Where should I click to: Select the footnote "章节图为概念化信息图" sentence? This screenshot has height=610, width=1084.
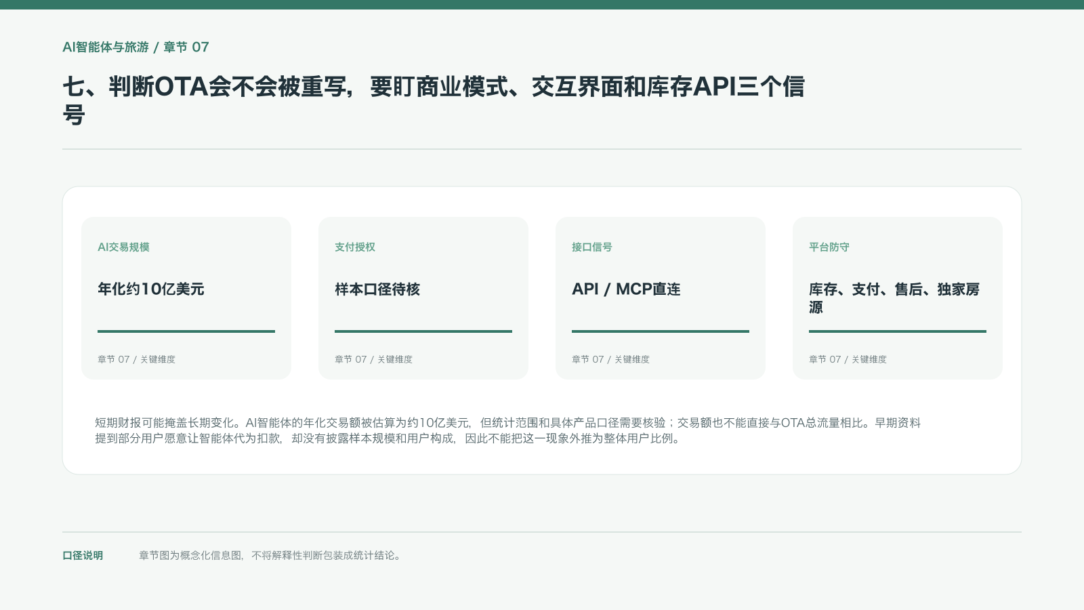click(271, 556)
